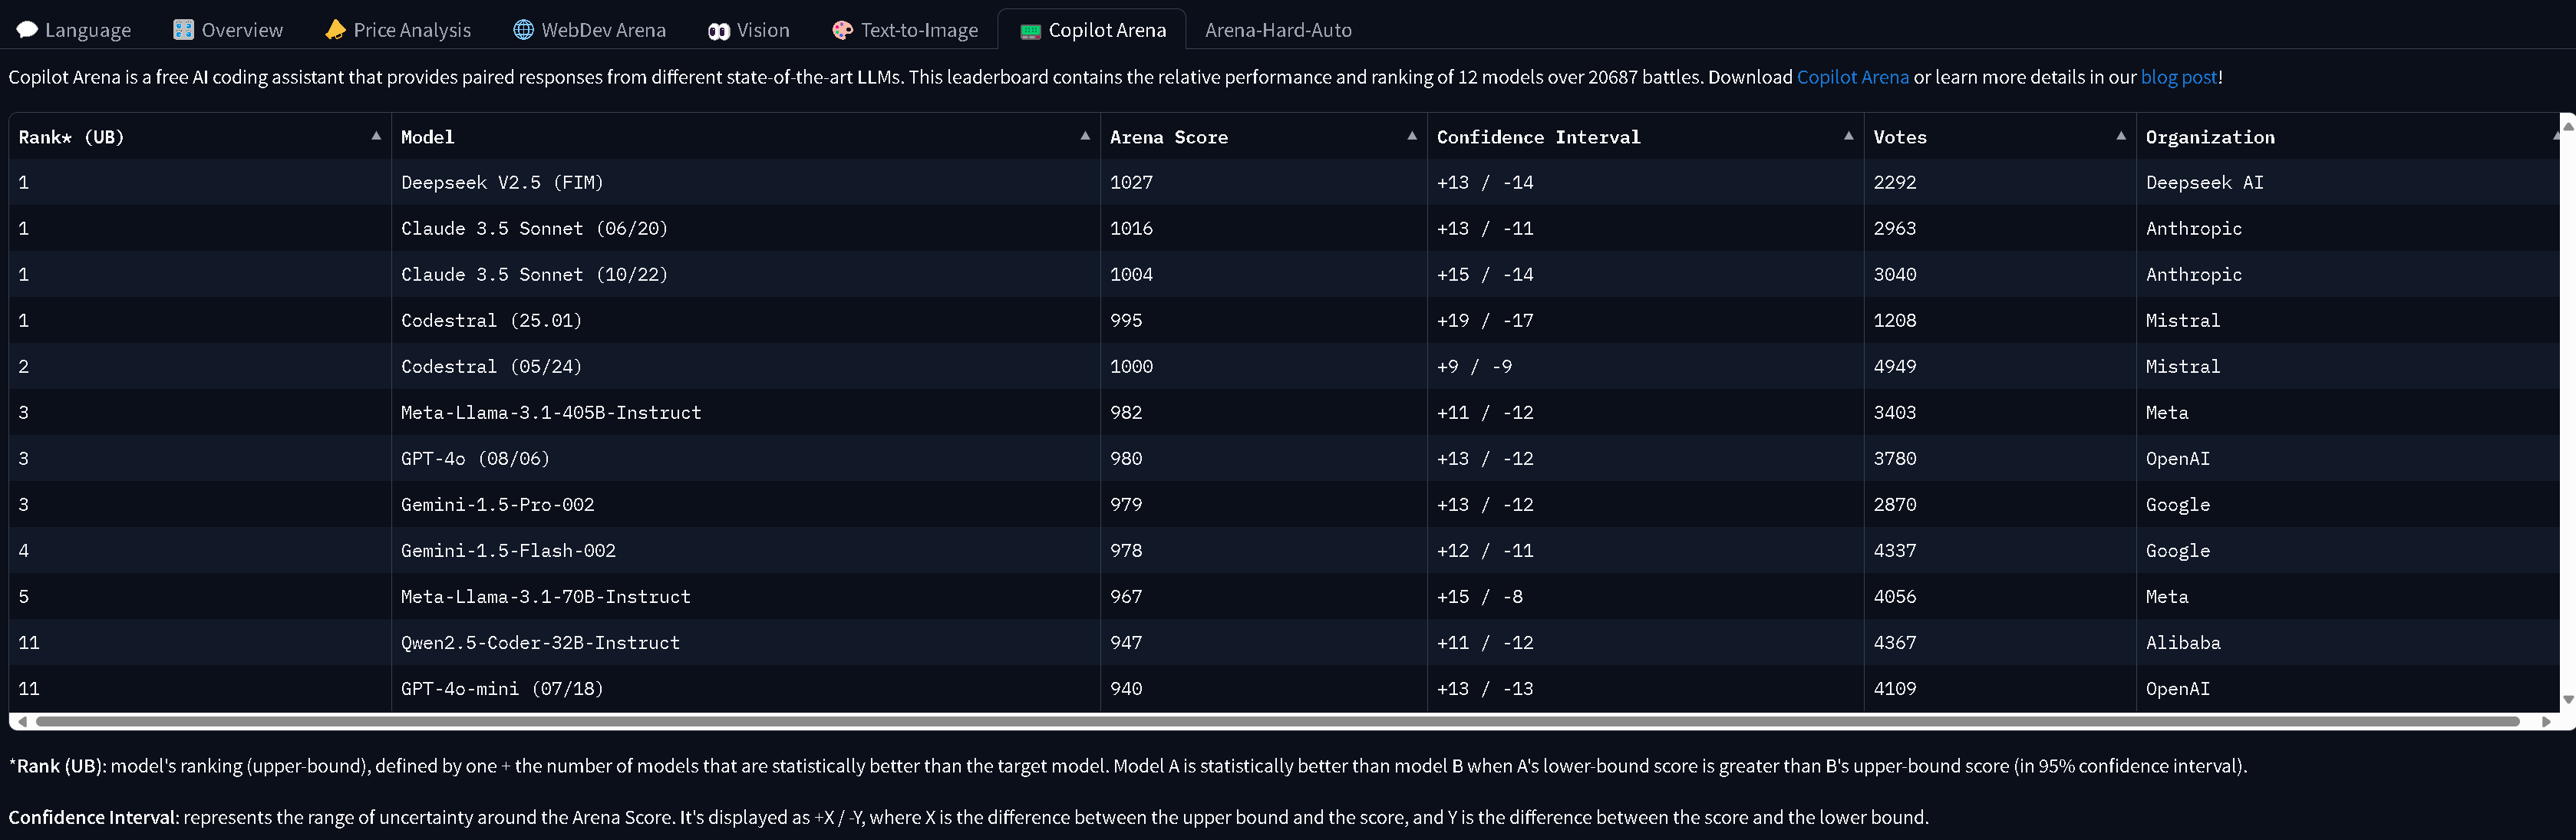Sort by Confidence Interval column arrow
This screenshot has width=2576, height=840.
point(1848,136)
